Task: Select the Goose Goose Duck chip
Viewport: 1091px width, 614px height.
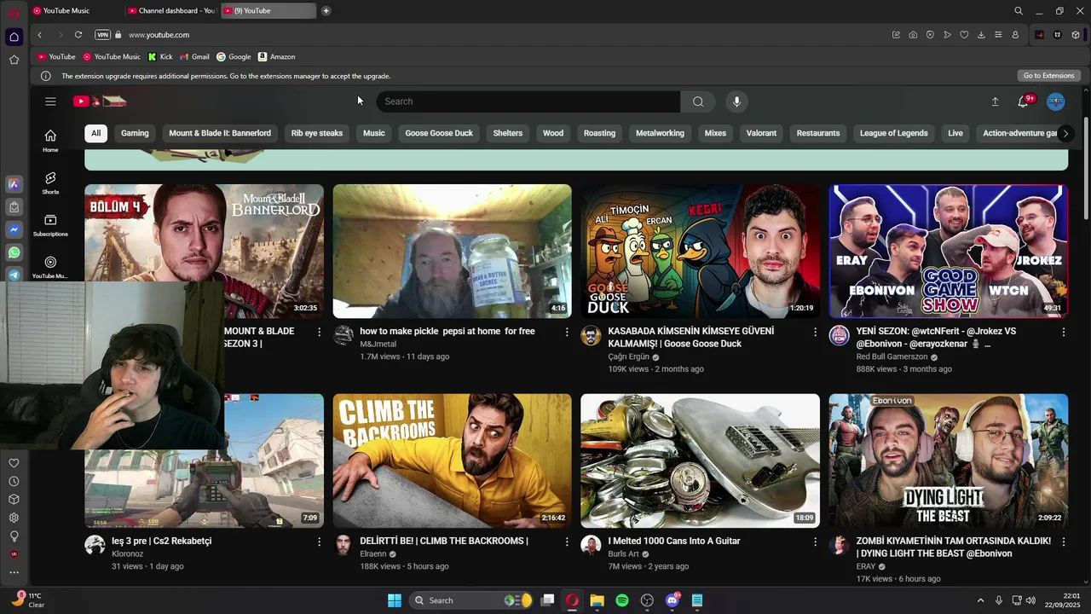Action: [x=439, y=133]
